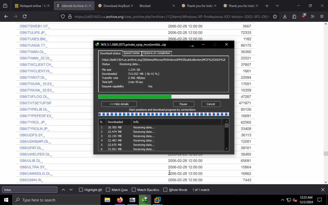The image size is (328, 205).
Task: Go to next find match
Action: click(x=71, y=190)
